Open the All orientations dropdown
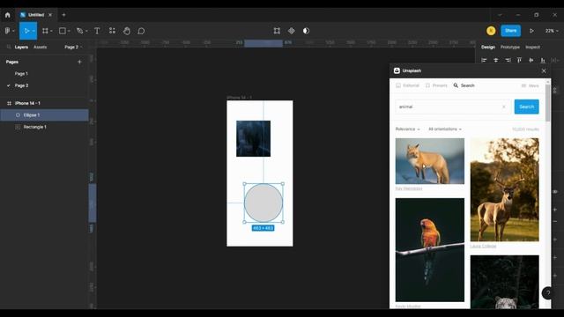Viewport: 564px width, 317px height. click(445, 129)
